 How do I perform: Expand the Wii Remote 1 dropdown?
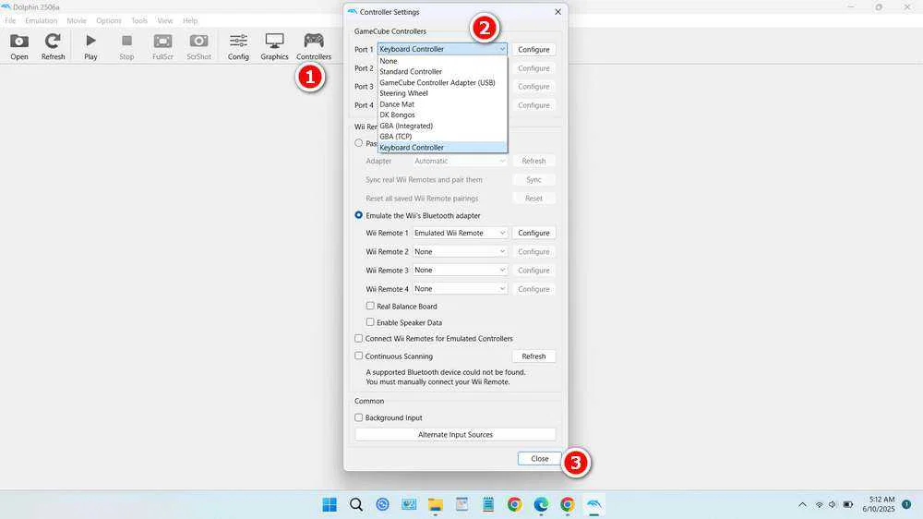(460, 234)
